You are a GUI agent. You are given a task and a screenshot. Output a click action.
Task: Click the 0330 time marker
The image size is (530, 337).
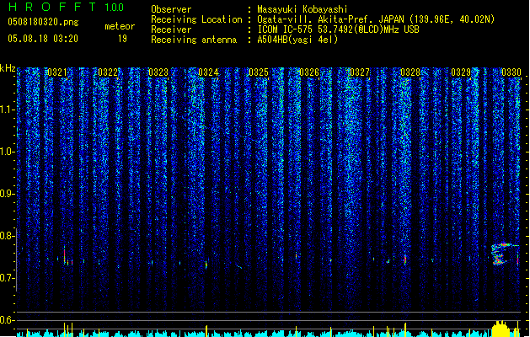tap(511, 72)
